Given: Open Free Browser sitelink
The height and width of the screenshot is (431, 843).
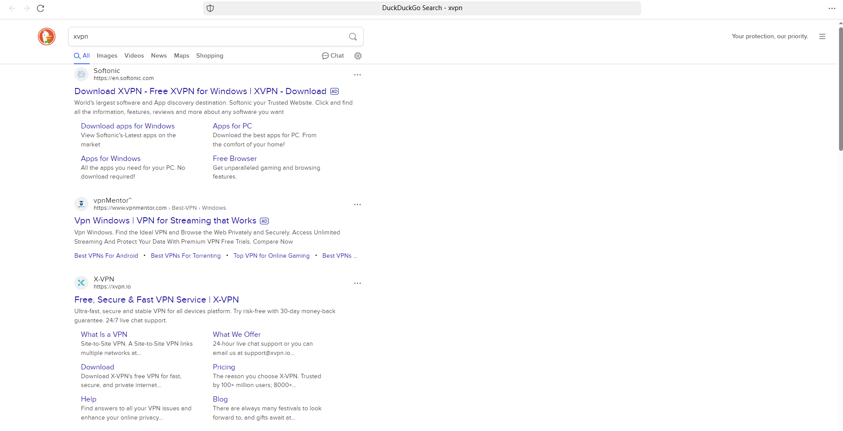Looking at the screenshot, I should coord(235,158).
